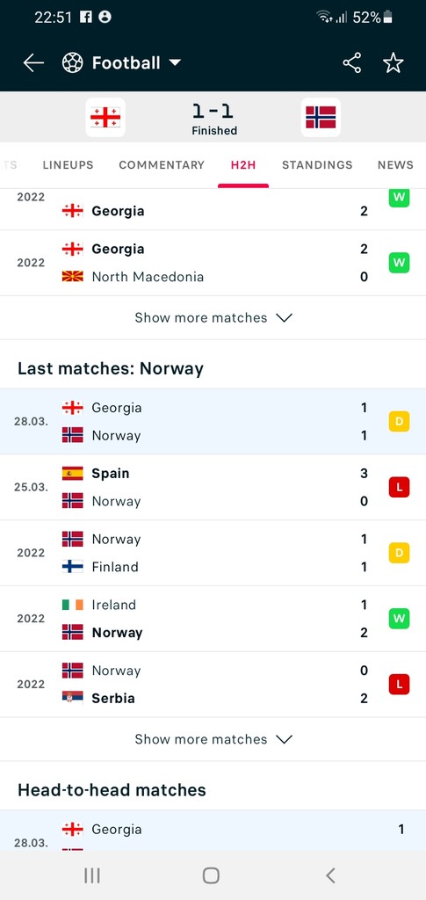Image resolution: width=426 pixels, height=900 pixels.
Task: Tap the share icon in header
Action: [x=352, y=62]
